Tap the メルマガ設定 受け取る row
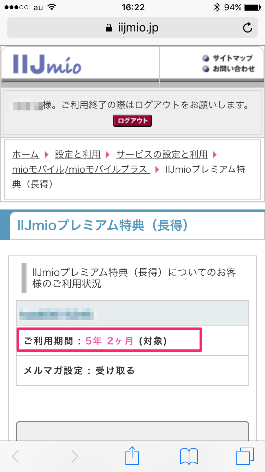The width and height of the screenshot is (265, 472). [x=132, y=370]
